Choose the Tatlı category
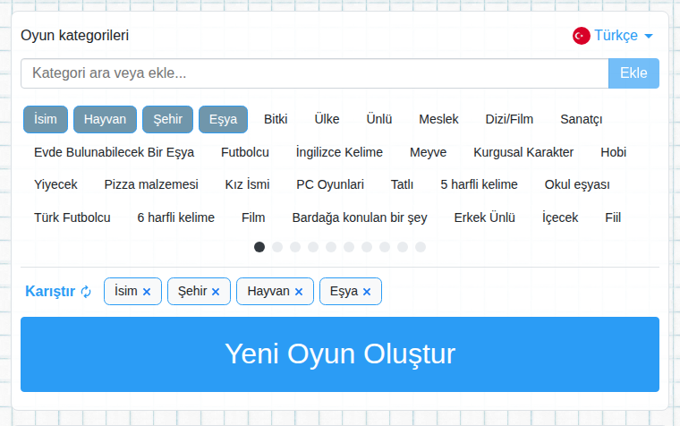 (402, 184)
